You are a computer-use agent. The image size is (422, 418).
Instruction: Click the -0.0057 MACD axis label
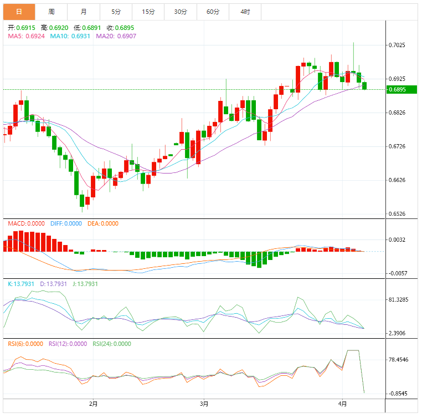click(398, 273)
